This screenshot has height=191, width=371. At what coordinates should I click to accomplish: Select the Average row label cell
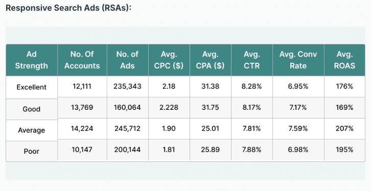[32, 131]
